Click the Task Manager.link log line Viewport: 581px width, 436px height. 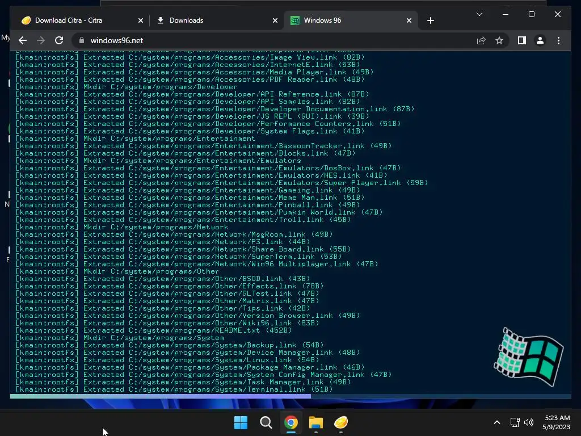(183, 382)
